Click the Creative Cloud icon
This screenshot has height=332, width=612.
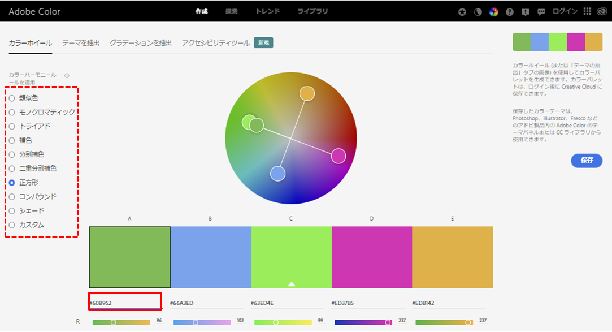(602, 11)
